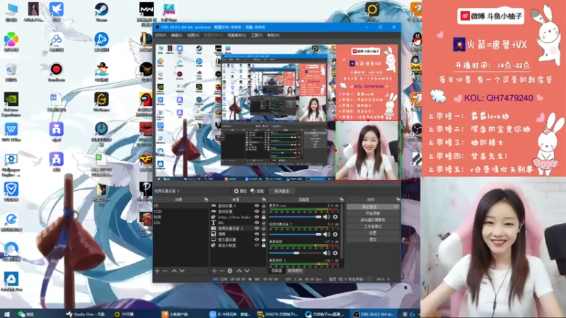Open the Edit menu in OBS
The image size is (566, 318).
point(176,35)
